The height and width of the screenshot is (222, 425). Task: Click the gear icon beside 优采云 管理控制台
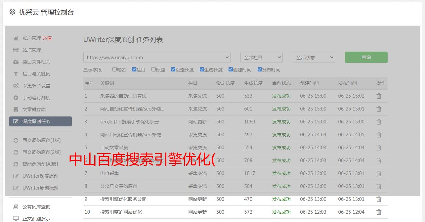pos(12,12)
